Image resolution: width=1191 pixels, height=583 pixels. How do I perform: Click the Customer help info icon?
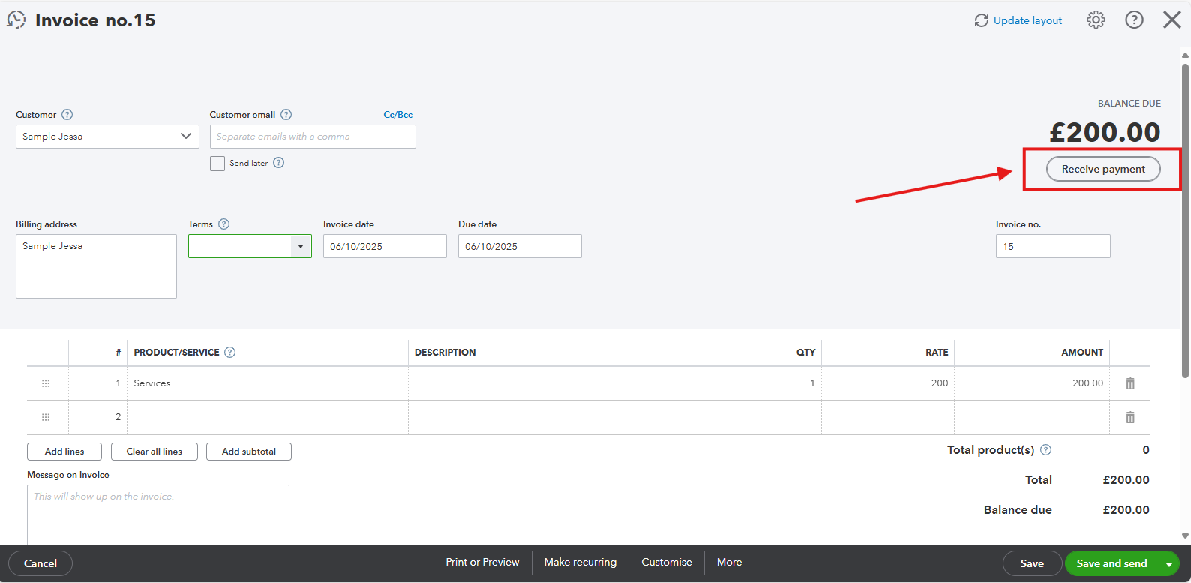pyautogui.click(x=67, y=115)
